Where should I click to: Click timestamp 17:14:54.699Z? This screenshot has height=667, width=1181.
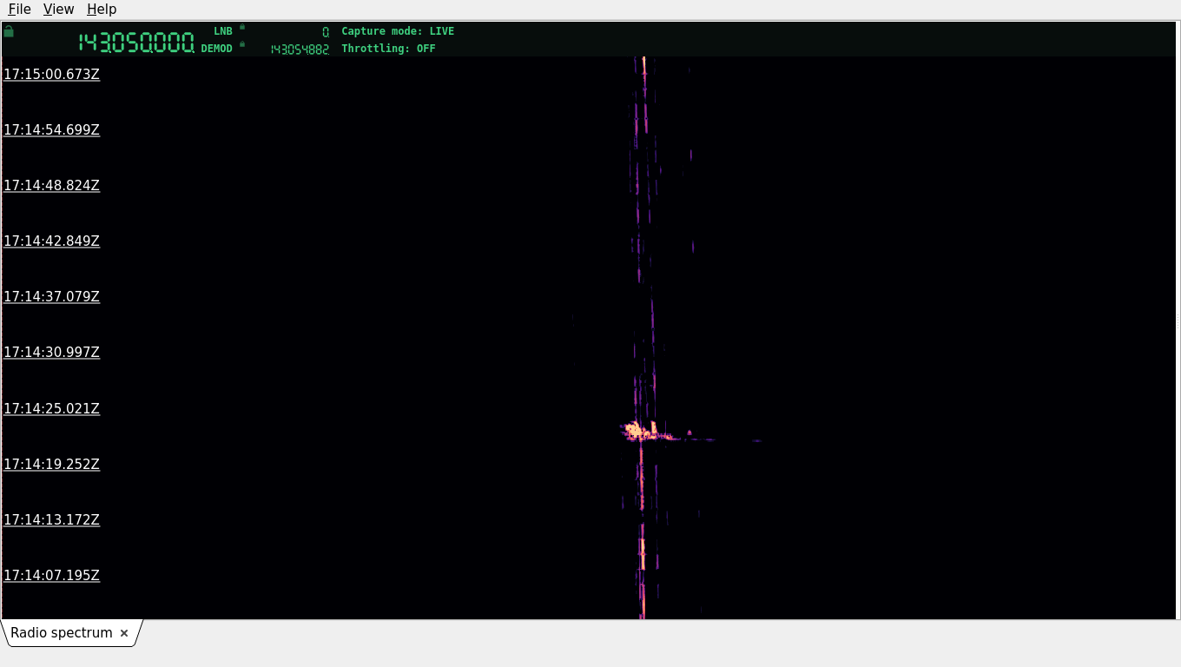[51, 130]
